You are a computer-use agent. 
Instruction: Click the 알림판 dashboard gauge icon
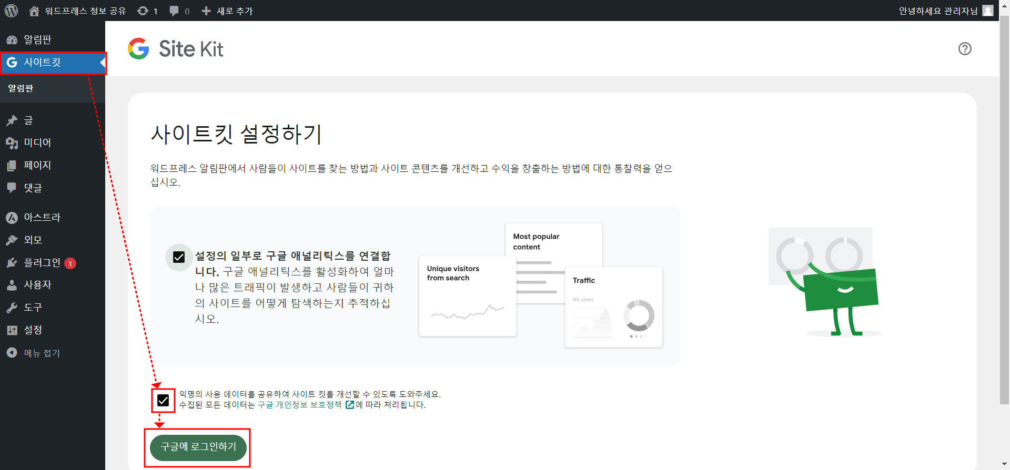click(x=12, y=40)
